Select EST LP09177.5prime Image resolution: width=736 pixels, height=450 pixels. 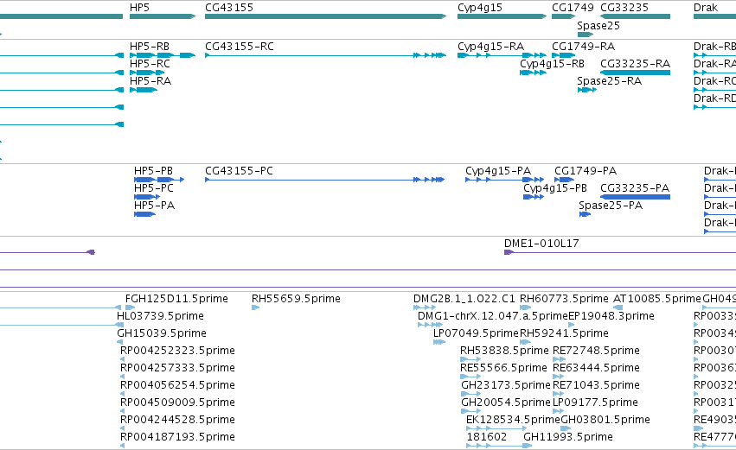559,411
